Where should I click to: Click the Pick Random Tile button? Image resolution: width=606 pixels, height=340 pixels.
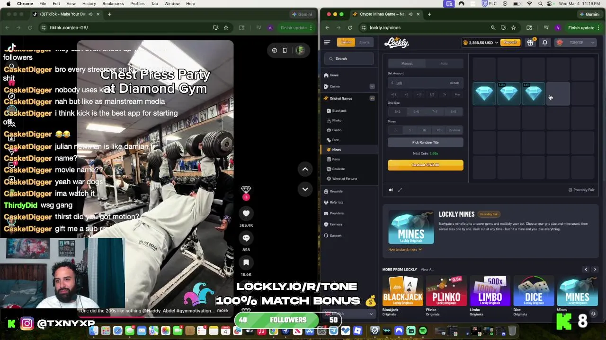pos(426,142)
